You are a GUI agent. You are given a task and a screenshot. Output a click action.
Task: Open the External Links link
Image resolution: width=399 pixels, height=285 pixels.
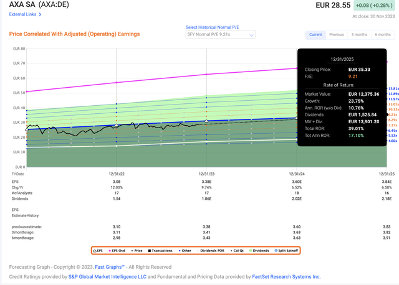click(22, 14)
